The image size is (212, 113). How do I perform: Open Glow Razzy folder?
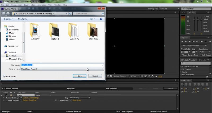[x=94, y=31]
